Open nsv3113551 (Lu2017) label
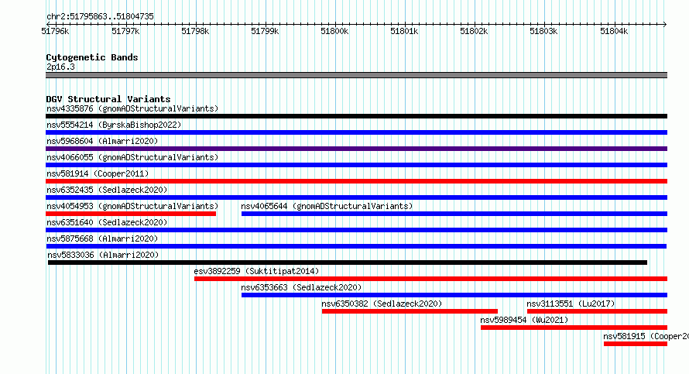The width and height of the screenshot is (689, 374). point(571,304)
